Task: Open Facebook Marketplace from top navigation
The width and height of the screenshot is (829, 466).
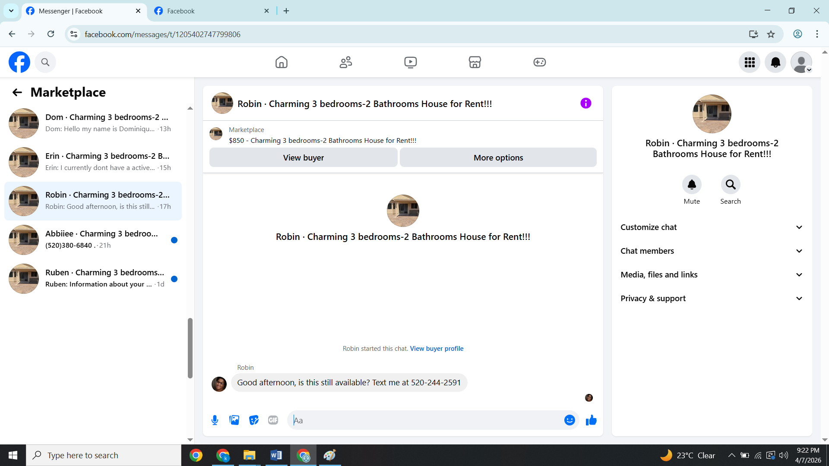Action: tap(475, 62)
